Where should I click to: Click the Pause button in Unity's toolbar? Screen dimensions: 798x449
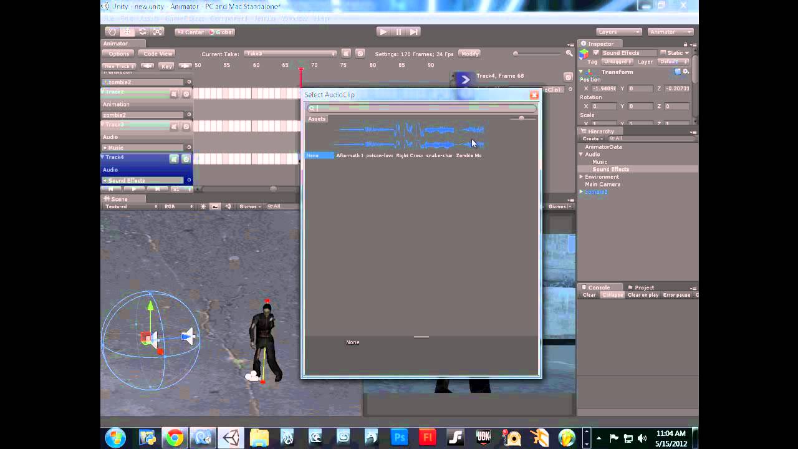tap(398, 31)
